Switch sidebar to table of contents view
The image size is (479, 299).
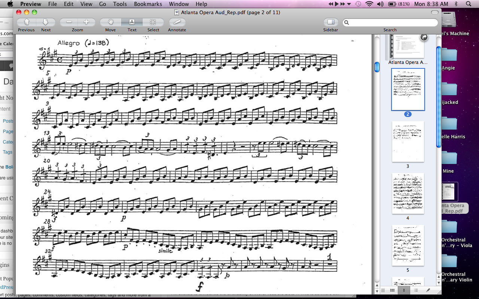click(416, 290)
